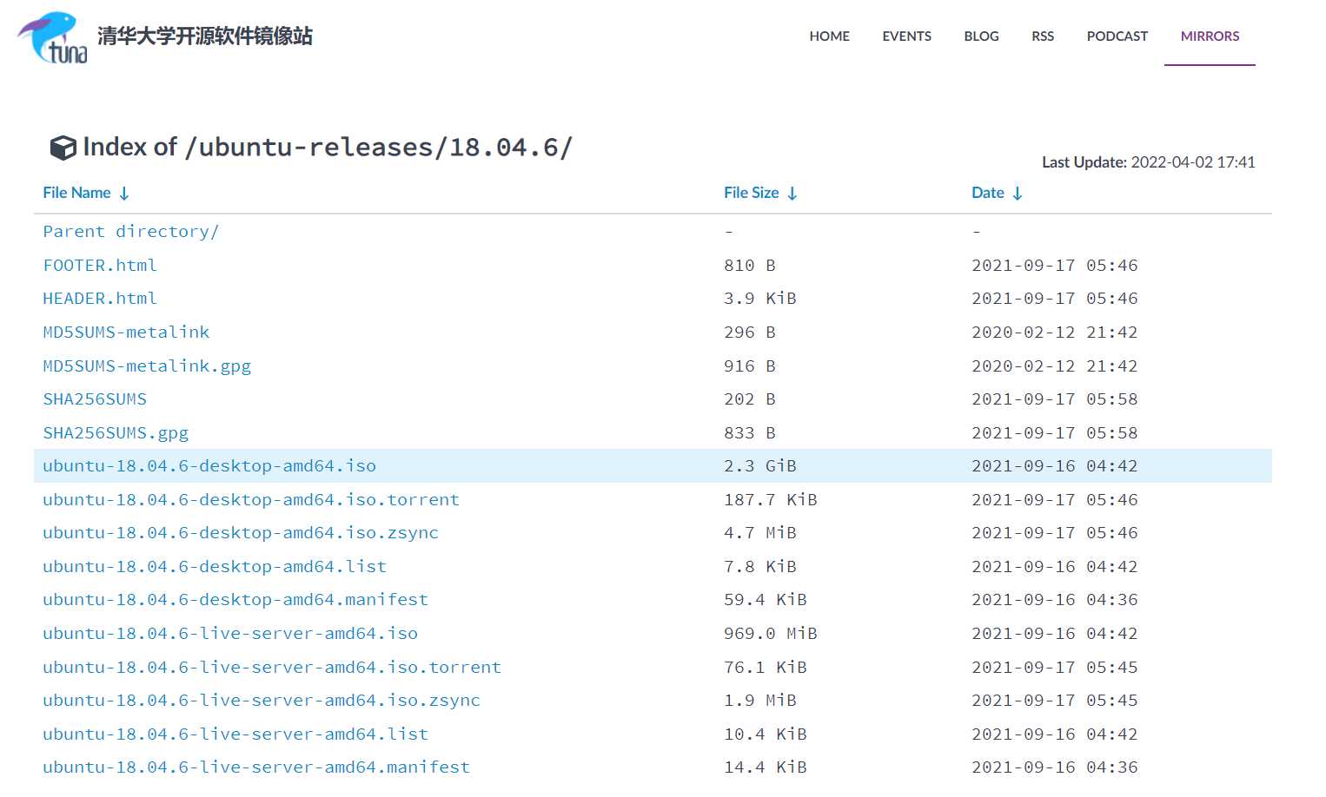Viewport: 1326px width, 797px height.
Task: Click the 4.7 MiB size cell
Action: point(760,533)
